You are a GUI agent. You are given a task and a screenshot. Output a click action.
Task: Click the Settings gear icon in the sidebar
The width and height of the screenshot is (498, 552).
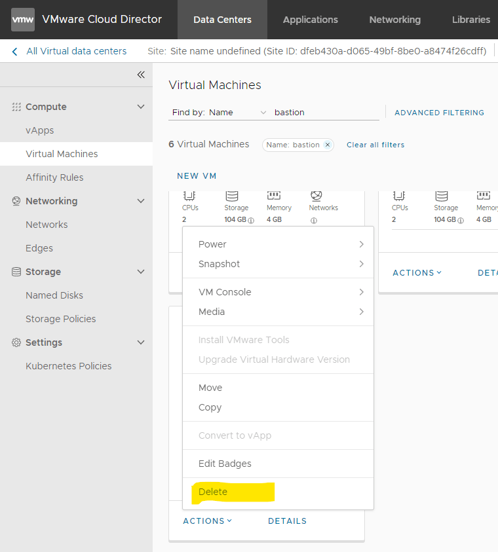(16, 342)
